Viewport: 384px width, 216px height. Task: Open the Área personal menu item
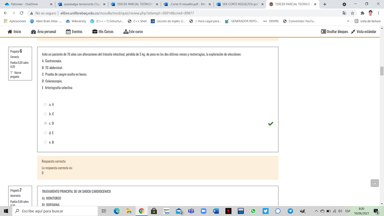point(43,32)
